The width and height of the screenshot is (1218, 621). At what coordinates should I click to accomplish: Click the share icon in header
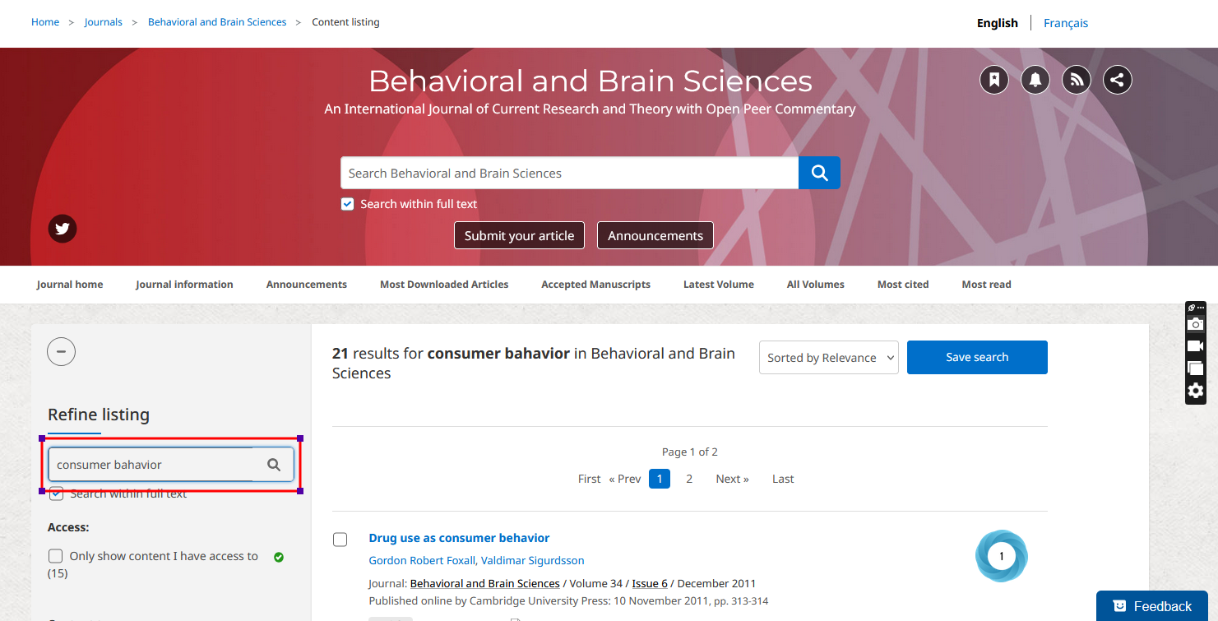[1117, 80]
